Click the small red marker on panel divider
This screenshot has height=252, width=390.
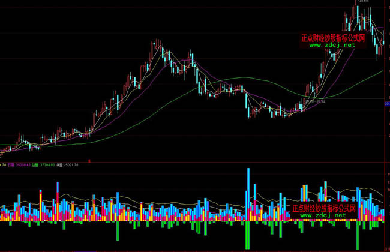[x=89, y=160]
